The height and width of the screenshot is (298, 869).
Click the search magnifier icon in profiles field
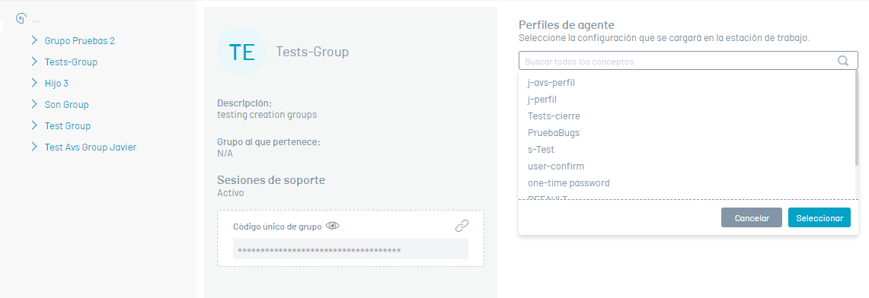pos(843,61)
